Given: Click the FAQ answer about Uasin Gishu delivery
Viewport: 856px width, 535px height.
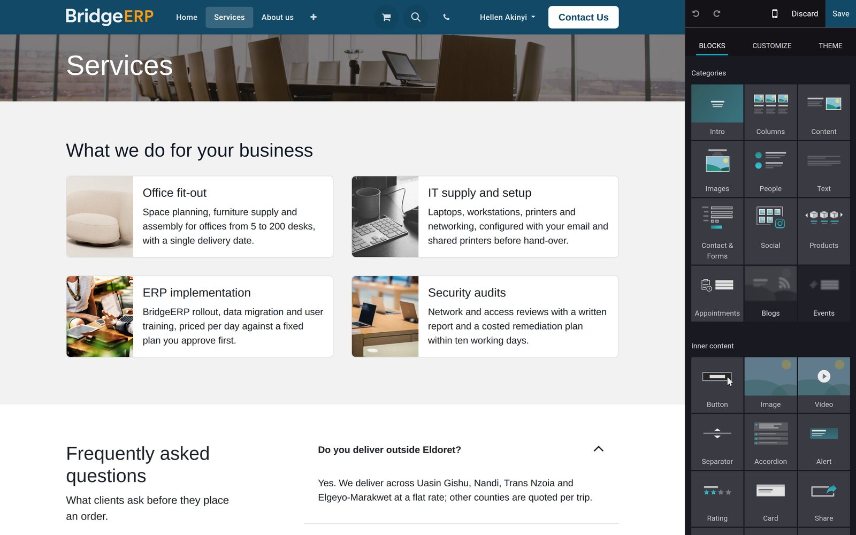Looking at the screenshot, I should coord(455,490).
